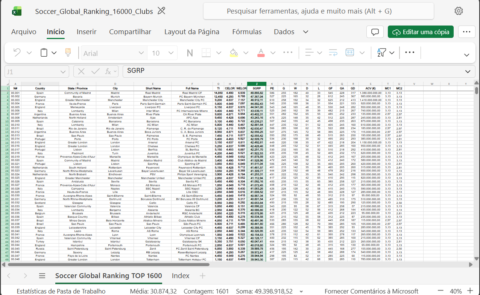Expand the paste options dropdown
Viewport: 480px width, 295px height.
54,53
